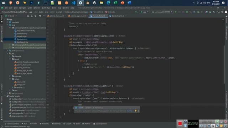Open the VCS menu
Image resolution: width=228 pixels, height=128 pixels.
pos(59,8)
